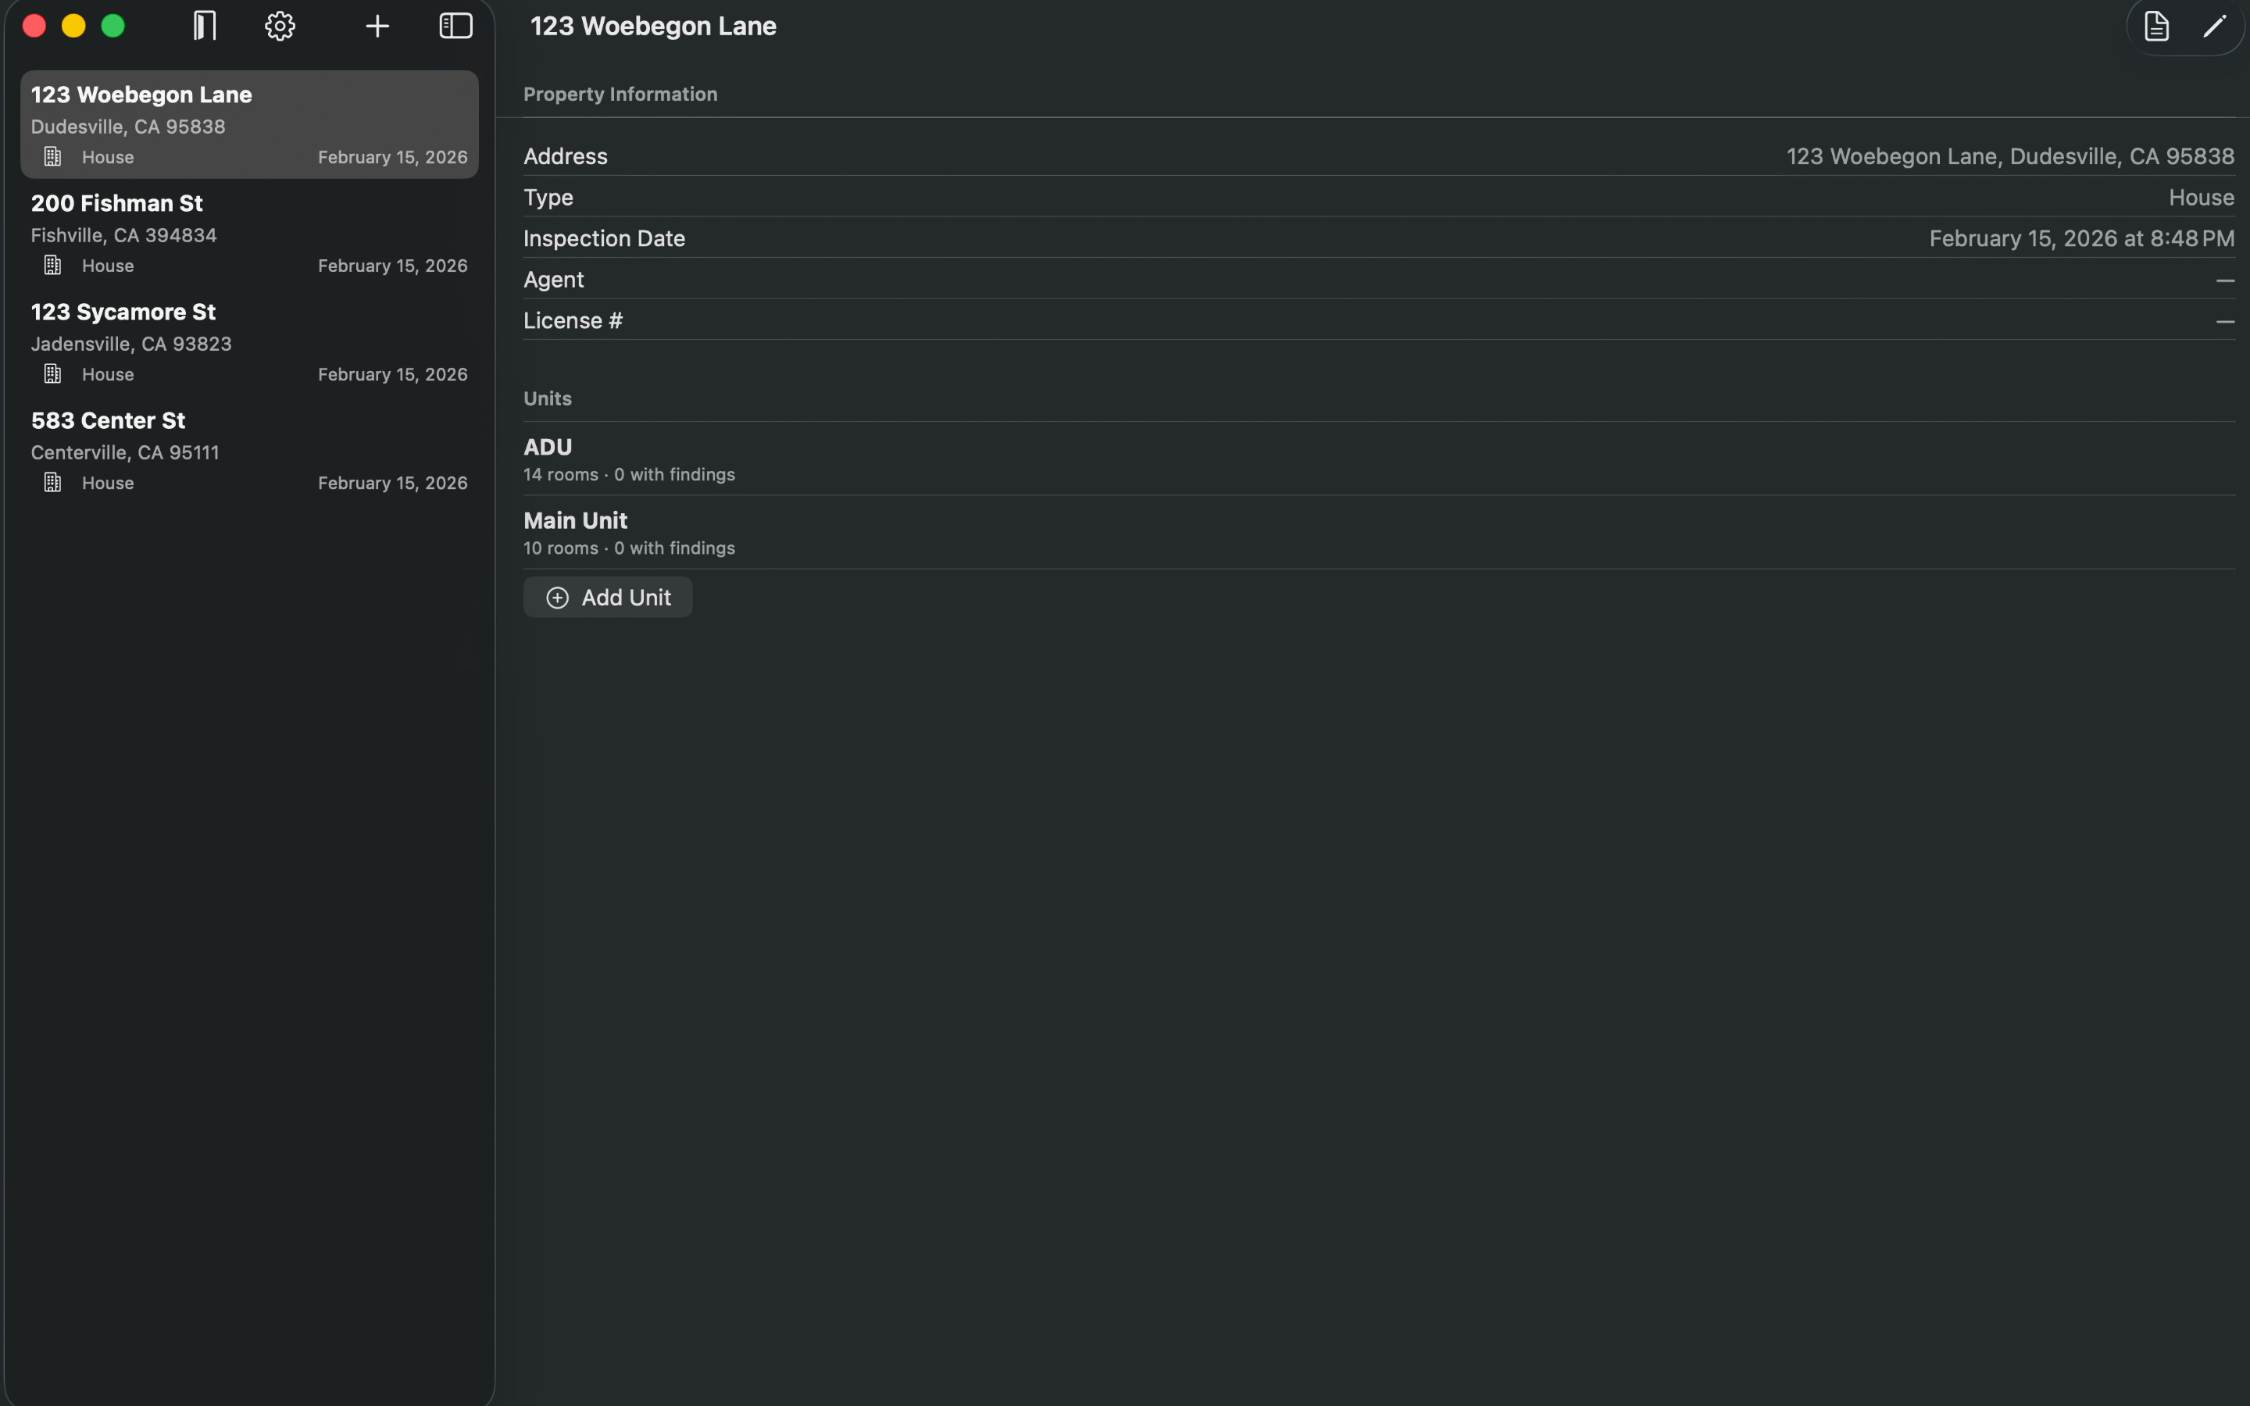Select the 583 Center St property
This screenshot has width=2250, height=1406.
(249, 451)
